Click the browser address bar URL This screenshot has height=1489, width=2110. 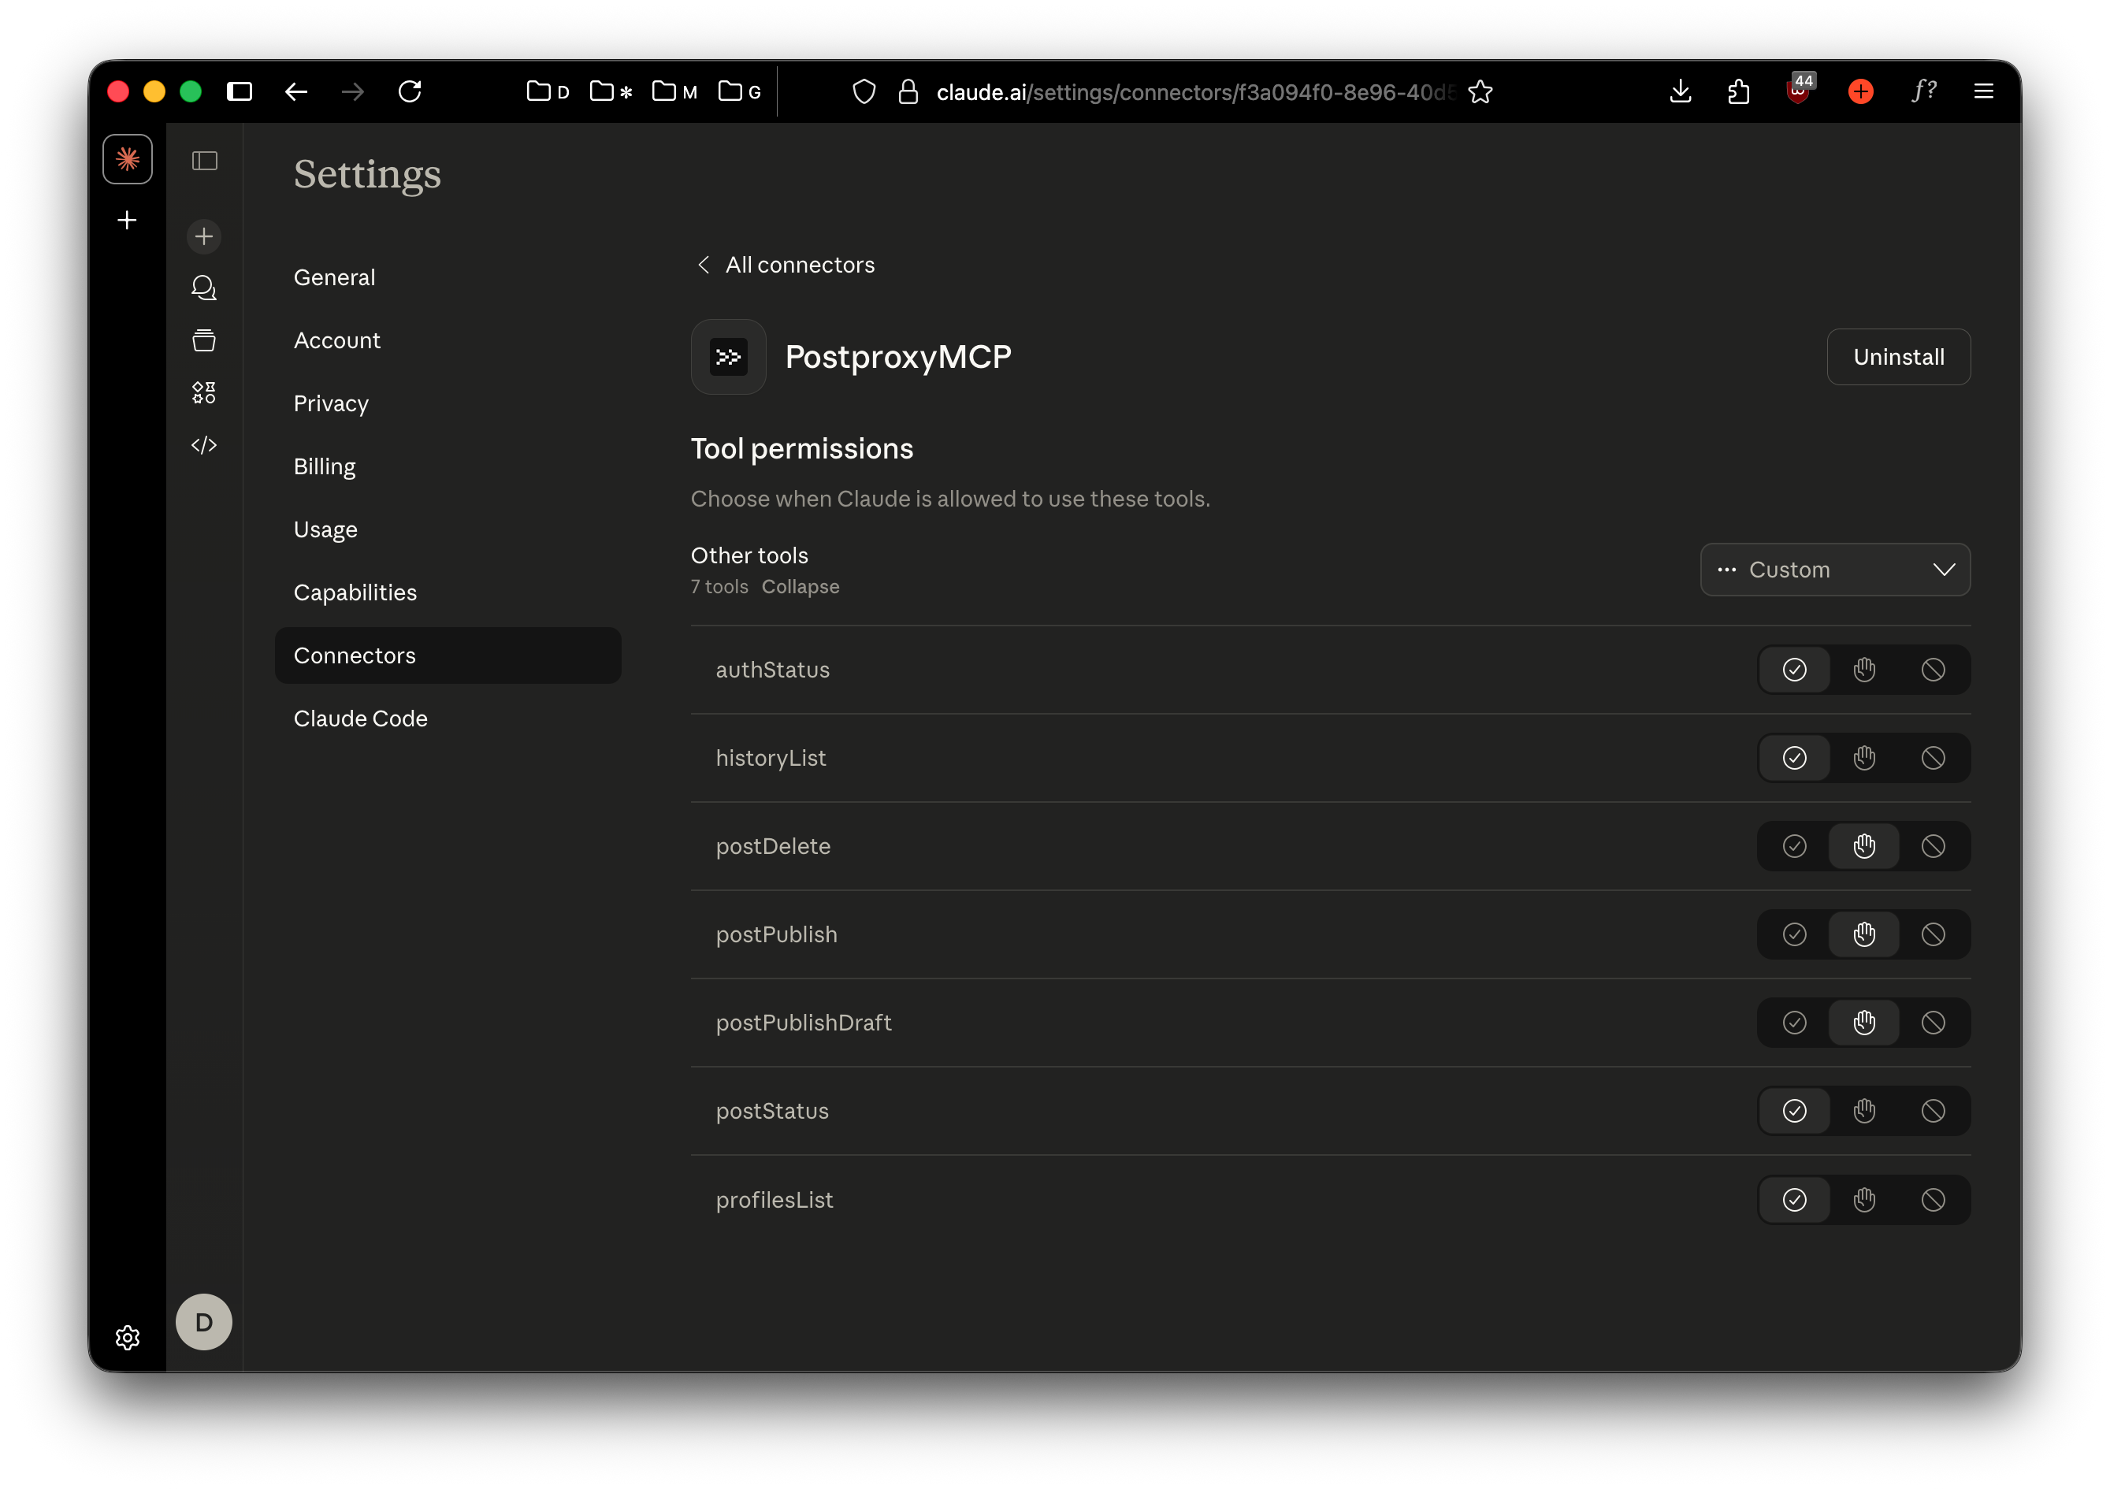click(1193, 92)
